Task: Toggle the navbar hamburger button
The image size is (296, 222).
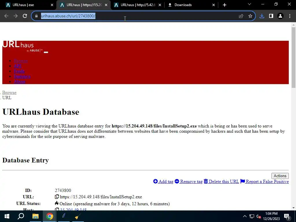Action: pyautogui.click(x=46, y=52)
